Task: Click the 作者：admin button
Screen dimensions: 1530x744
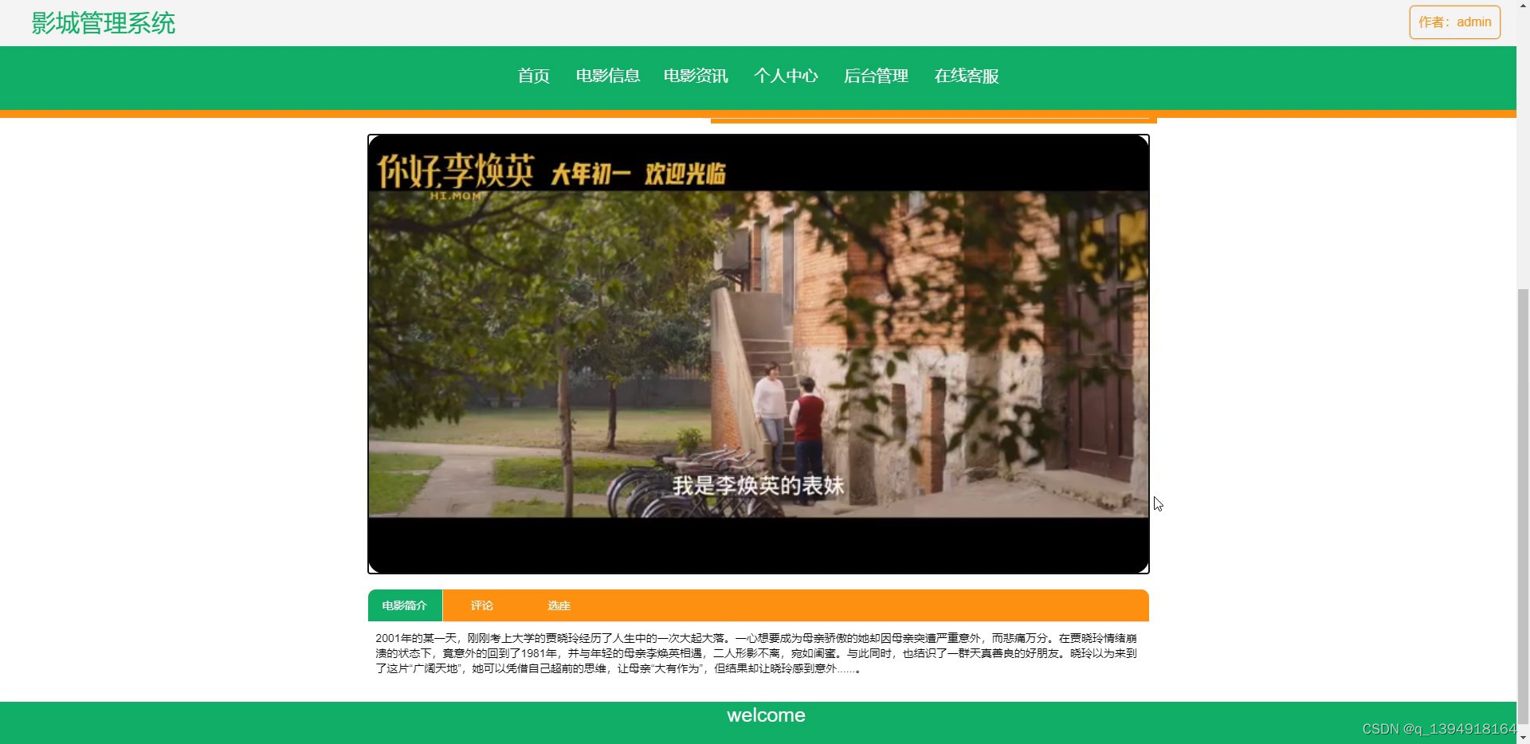Action: click(x=1454, y=22)
